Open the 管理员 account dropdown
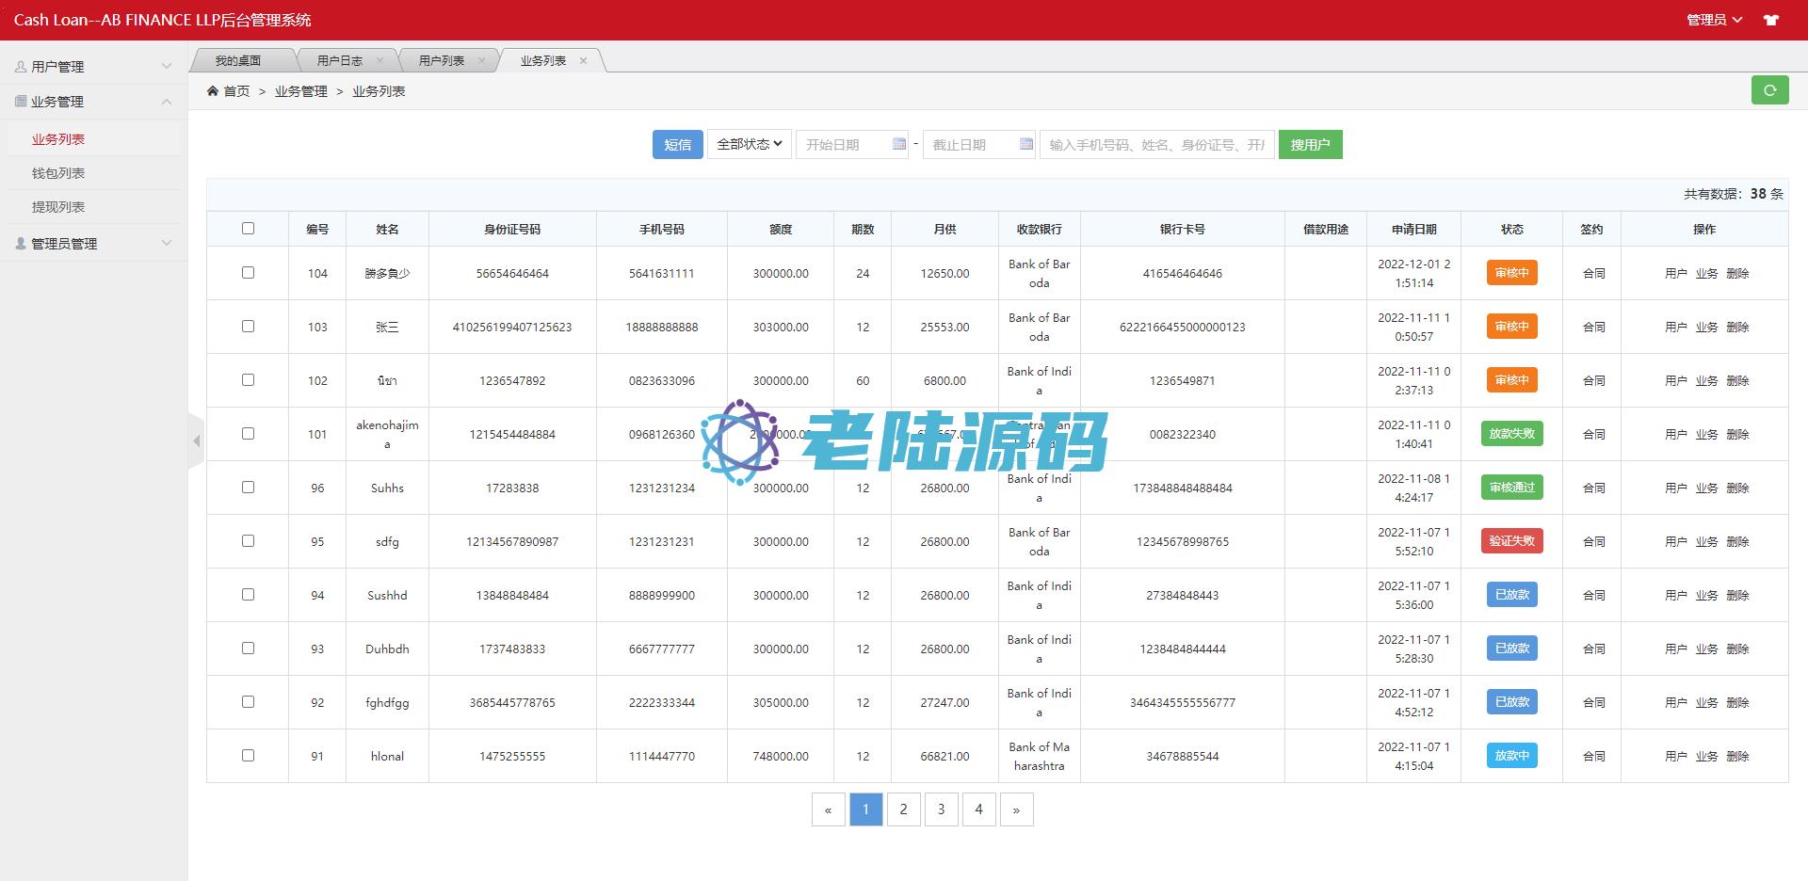This screenshot has width=1808, height=881. click(1713, 20)
